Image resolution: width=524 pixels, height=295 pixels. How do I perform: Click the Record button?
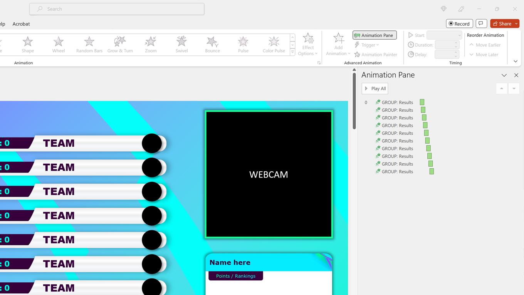tap(459, 23)
